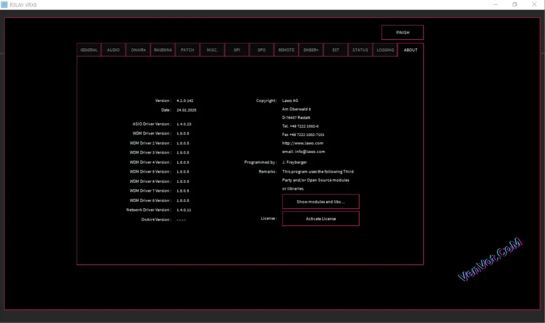Close the R3LAY VRX8 window

(x=534, y=4)
